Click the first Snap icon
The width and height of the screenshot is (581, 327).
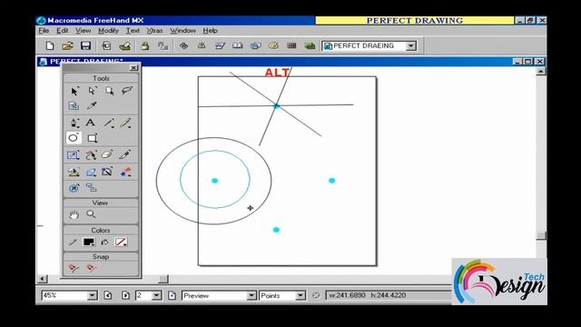click(74, 268)
